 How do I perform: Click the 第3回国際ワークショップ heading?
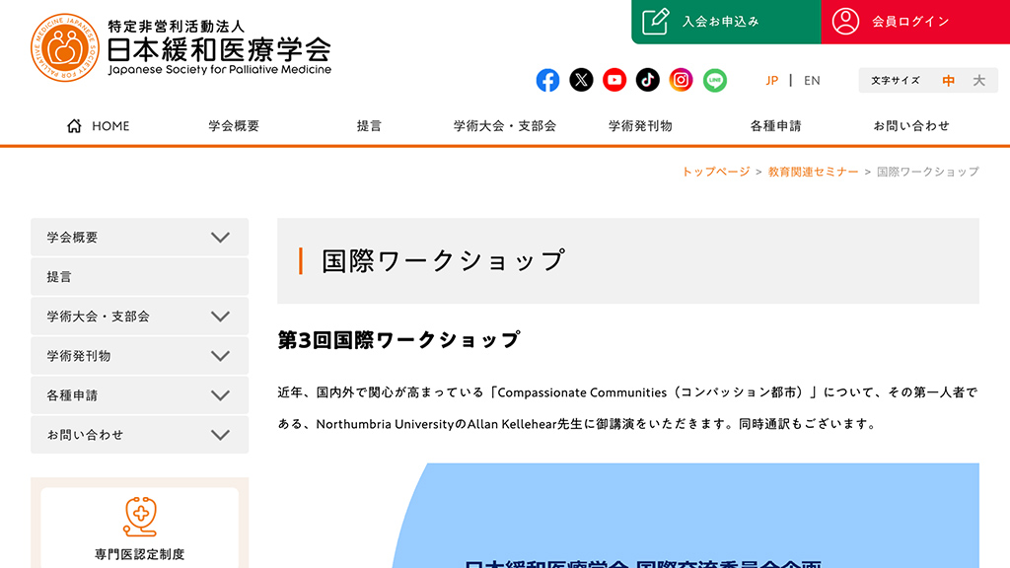pyautogui.click(x=398, y=340)
